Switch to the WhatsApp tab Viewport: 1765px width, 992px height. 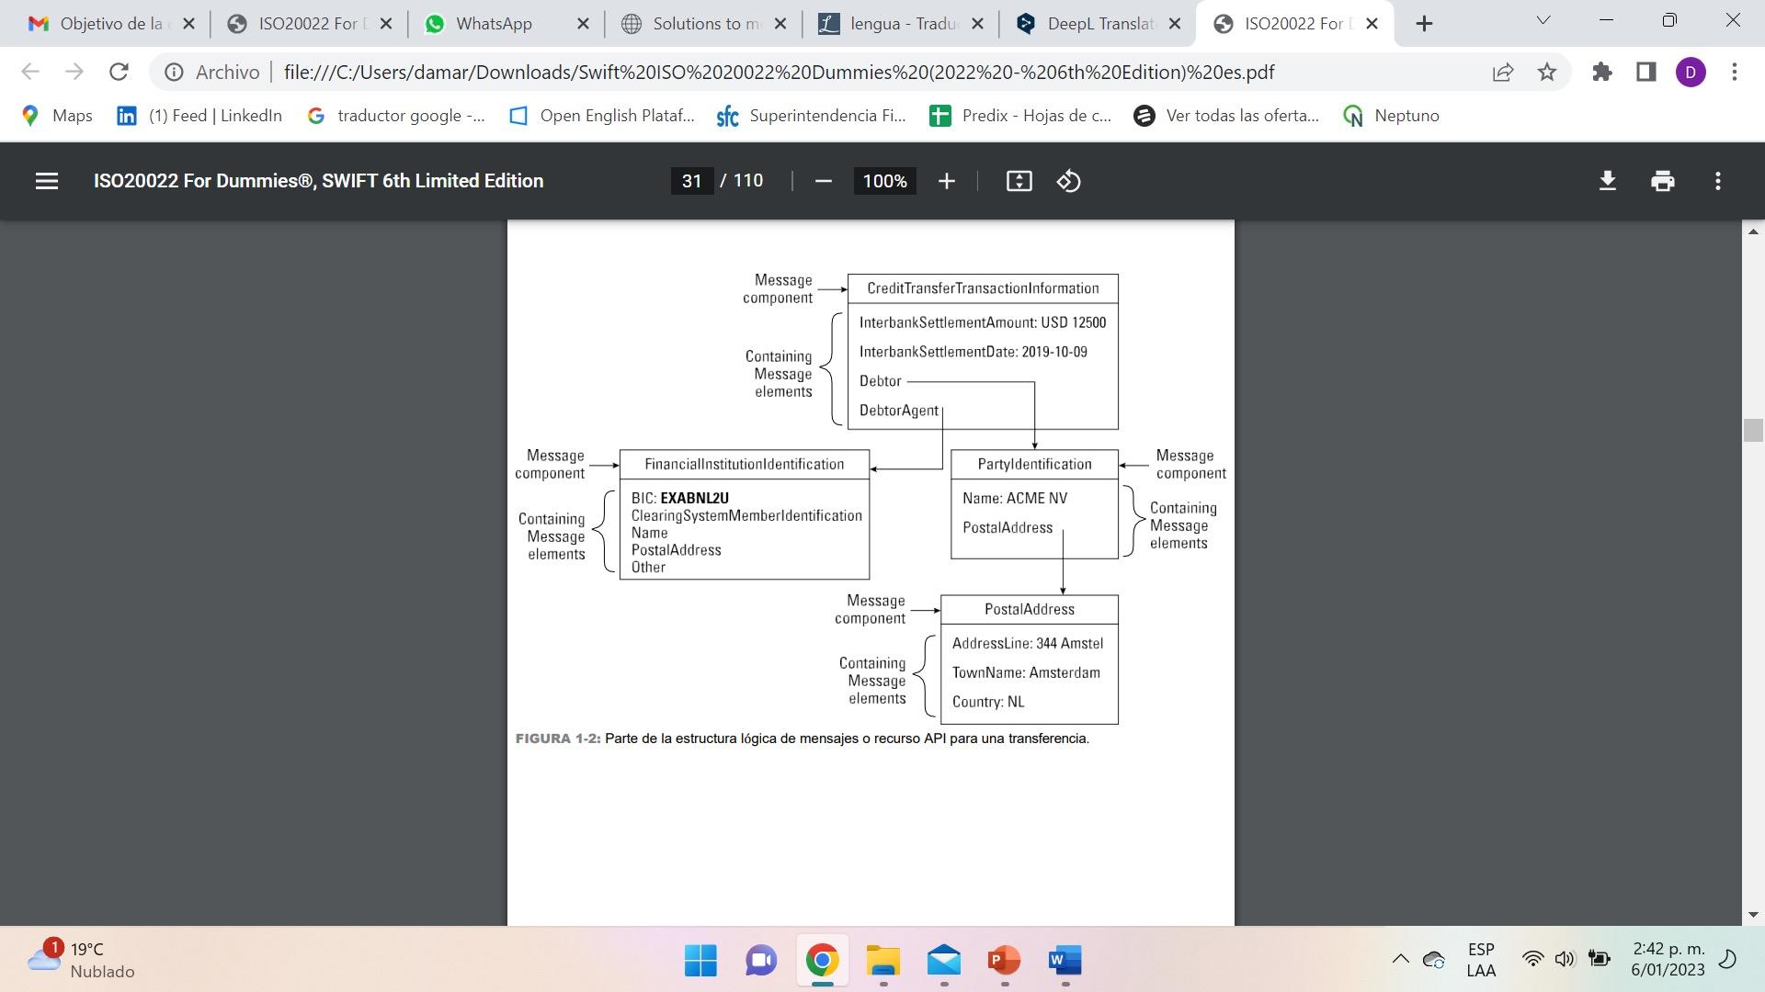[x=494, y=24]
